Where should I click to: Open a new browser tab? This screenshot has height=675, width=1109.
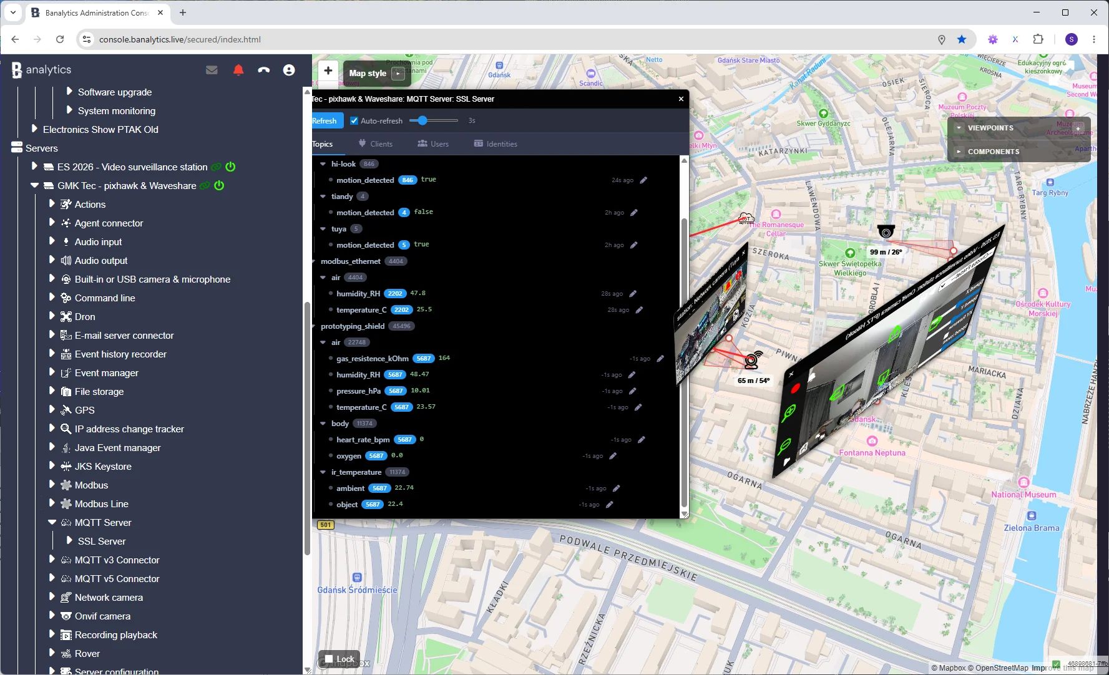coord(183,12)
